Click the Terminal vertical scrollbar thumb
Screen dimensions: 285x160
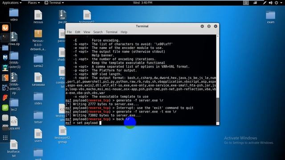pos(218,109)
